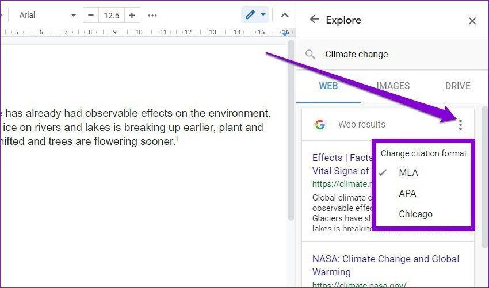The image size is (489, 288).
Task: Click the text 'Web results' header
Action: click(361, 125)
